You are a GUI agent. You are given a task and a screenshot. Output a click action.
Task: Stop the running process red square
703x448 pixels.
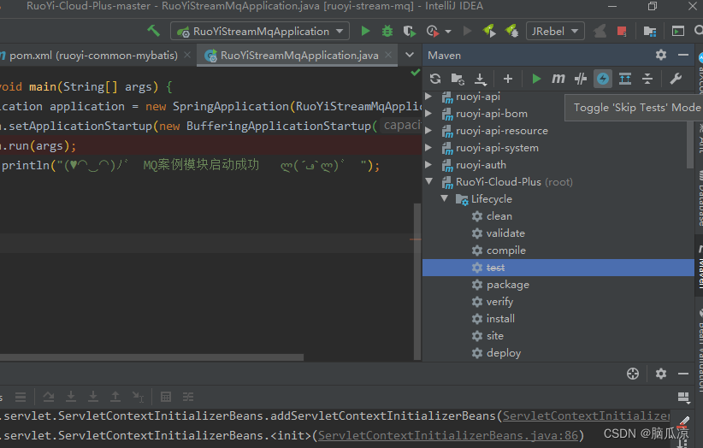tap(622, 31)
